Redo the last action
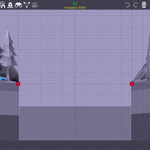The image size is (150, 150). [x=136, y=5]
